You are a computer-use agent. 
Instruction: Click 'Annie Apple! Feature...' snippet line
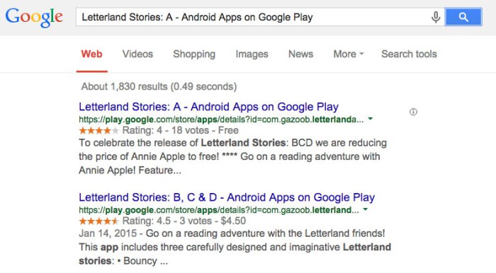[x=130, y=170]
